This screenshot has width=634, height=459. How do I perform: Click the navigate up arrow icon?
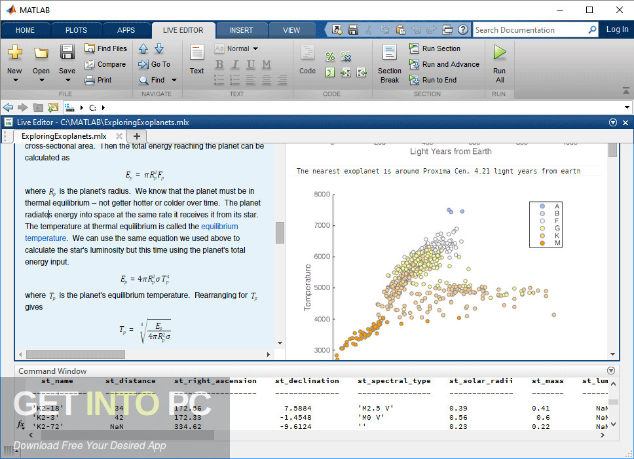tap(143, 49)
